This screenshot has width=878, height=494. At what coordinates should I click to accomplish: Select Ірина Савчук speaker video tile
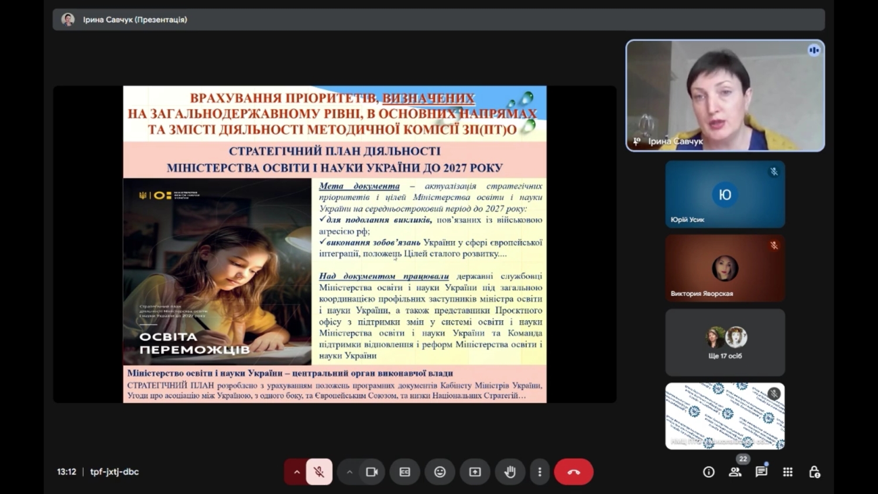[725, 95]
